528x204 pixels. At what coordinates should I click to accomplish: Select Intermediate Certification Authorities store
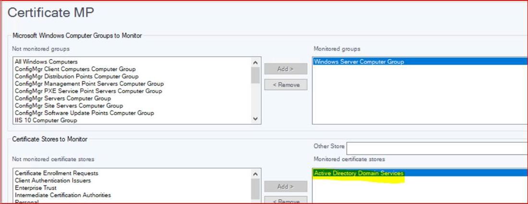click(x=62, y=195)
